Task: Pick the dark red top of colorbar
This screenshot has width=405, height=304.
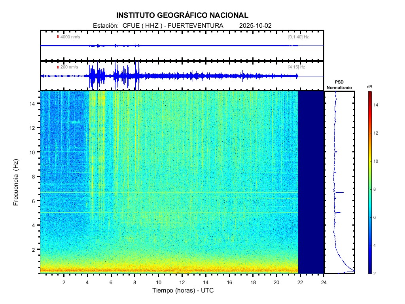Action: 369,93
